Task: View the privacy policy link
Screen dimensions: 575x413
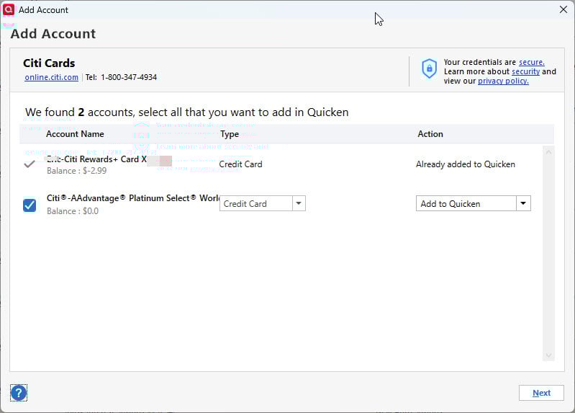Action: coord(503,81)
